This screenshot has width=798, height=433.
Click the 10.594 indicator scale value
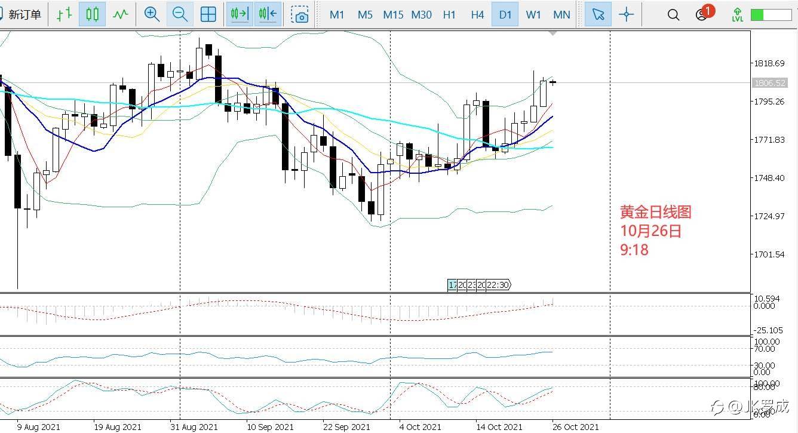[767, 299]
